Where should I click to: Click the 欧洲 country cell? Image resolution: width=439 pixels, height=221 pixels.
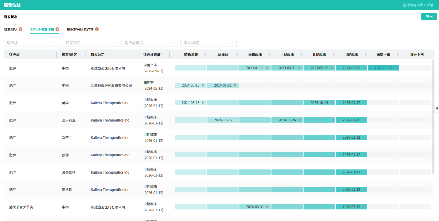point(65,155)
